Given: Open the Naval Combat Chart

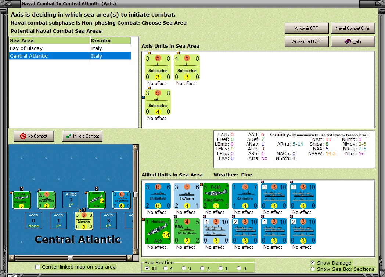Looking at the screenshot, I should pos(353,28).
